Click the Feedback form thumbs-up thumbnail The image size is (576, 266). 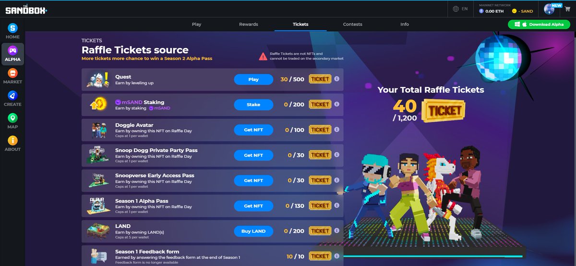pos(98,256)
